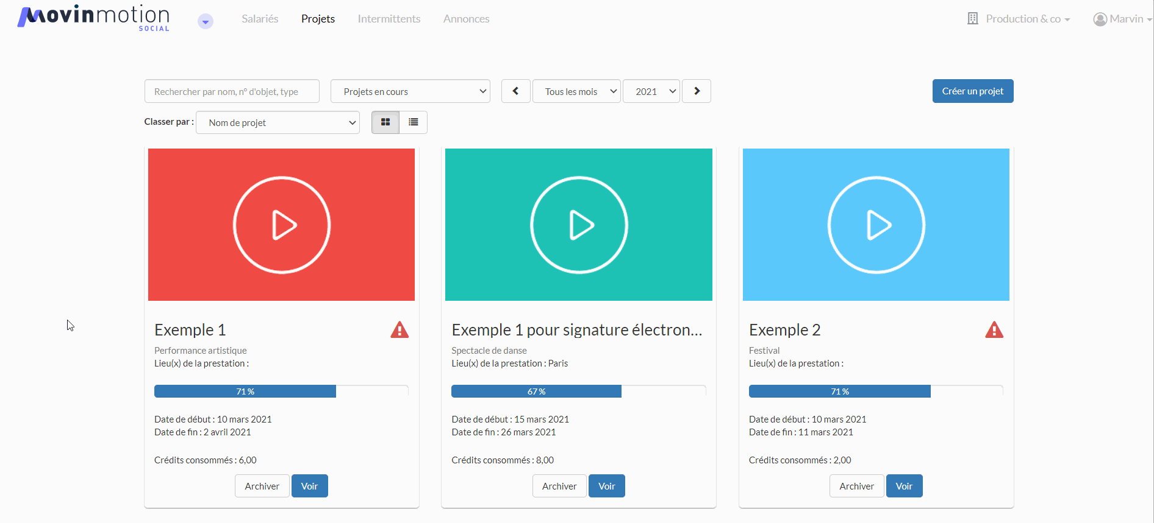The height and width of the screenshot is (523, 1154).
Task: Switch to list view layout
Action: click(414, 122)
